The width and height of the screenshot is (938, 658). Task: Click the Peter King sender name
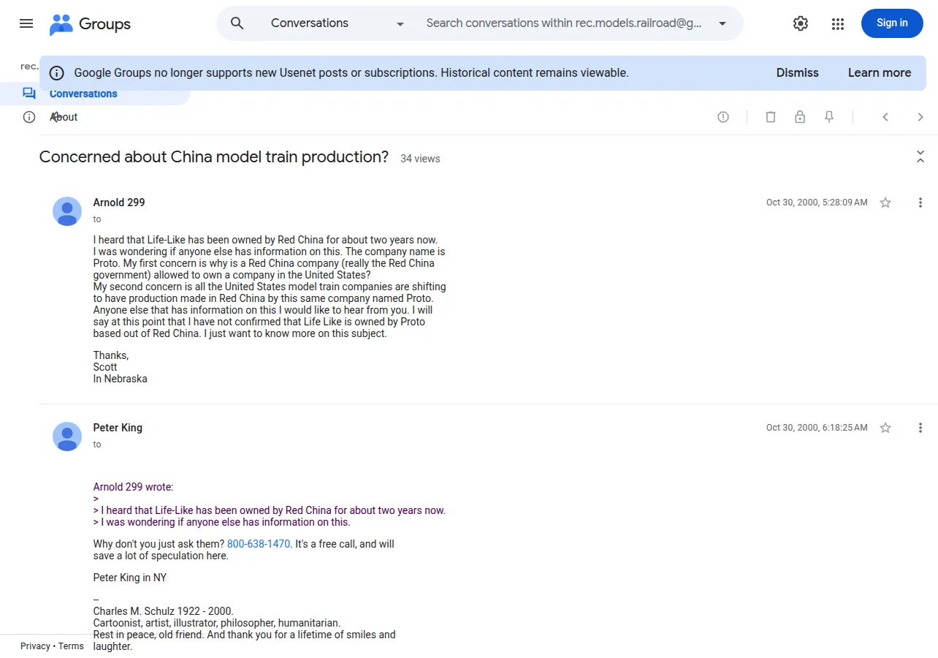pos(118,428)
